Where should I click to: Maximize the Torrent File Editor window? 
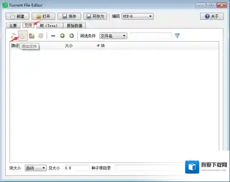pyautogui.click(x=211, y=5)
